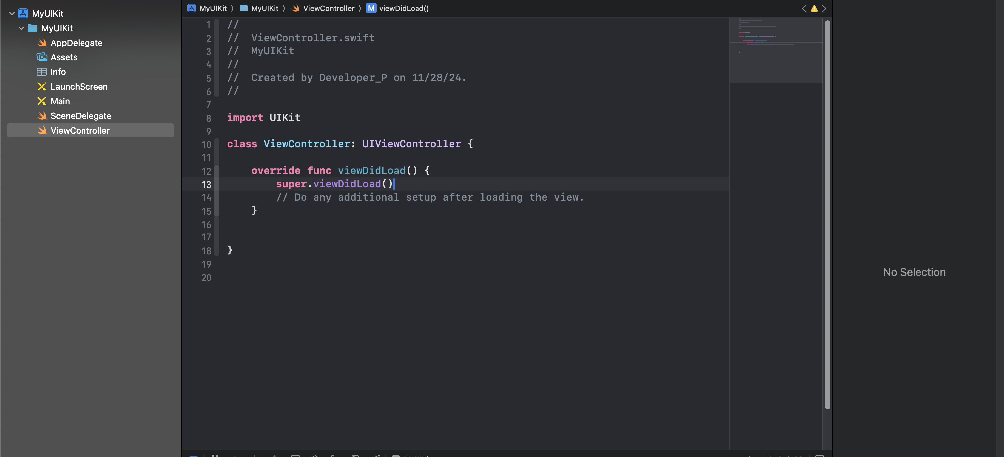
Task: Open the Main storyboard file
Action: (60, 101)
